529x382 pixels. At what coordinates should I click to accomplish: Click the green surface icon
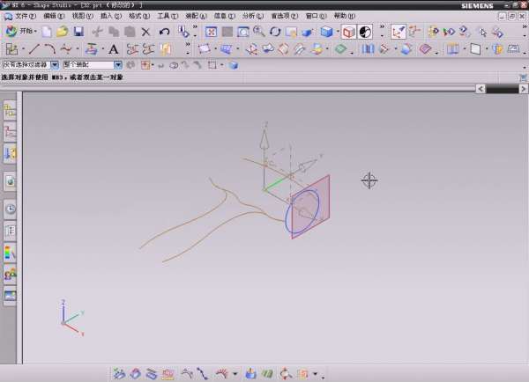[340, 49]
